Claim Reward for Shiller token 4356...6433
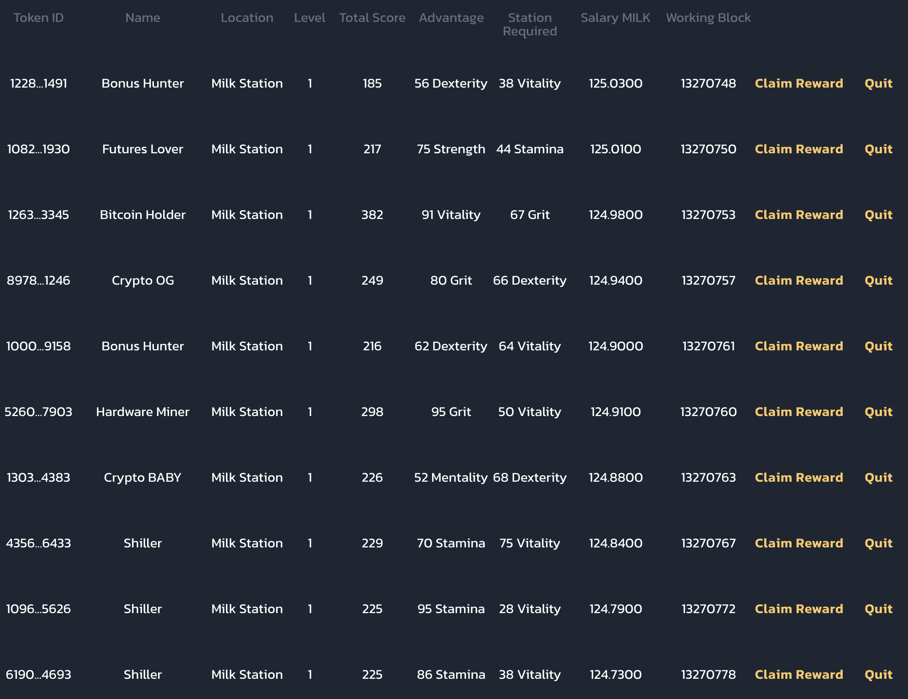This screenshot has width=908, height=699. (799, 543)
